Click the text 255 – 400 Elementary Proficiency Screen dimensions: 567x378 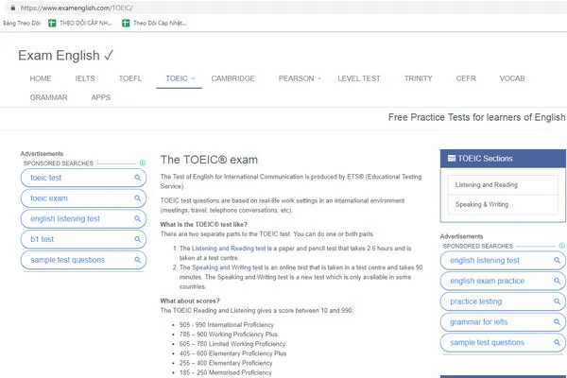(x=226, y=363)
